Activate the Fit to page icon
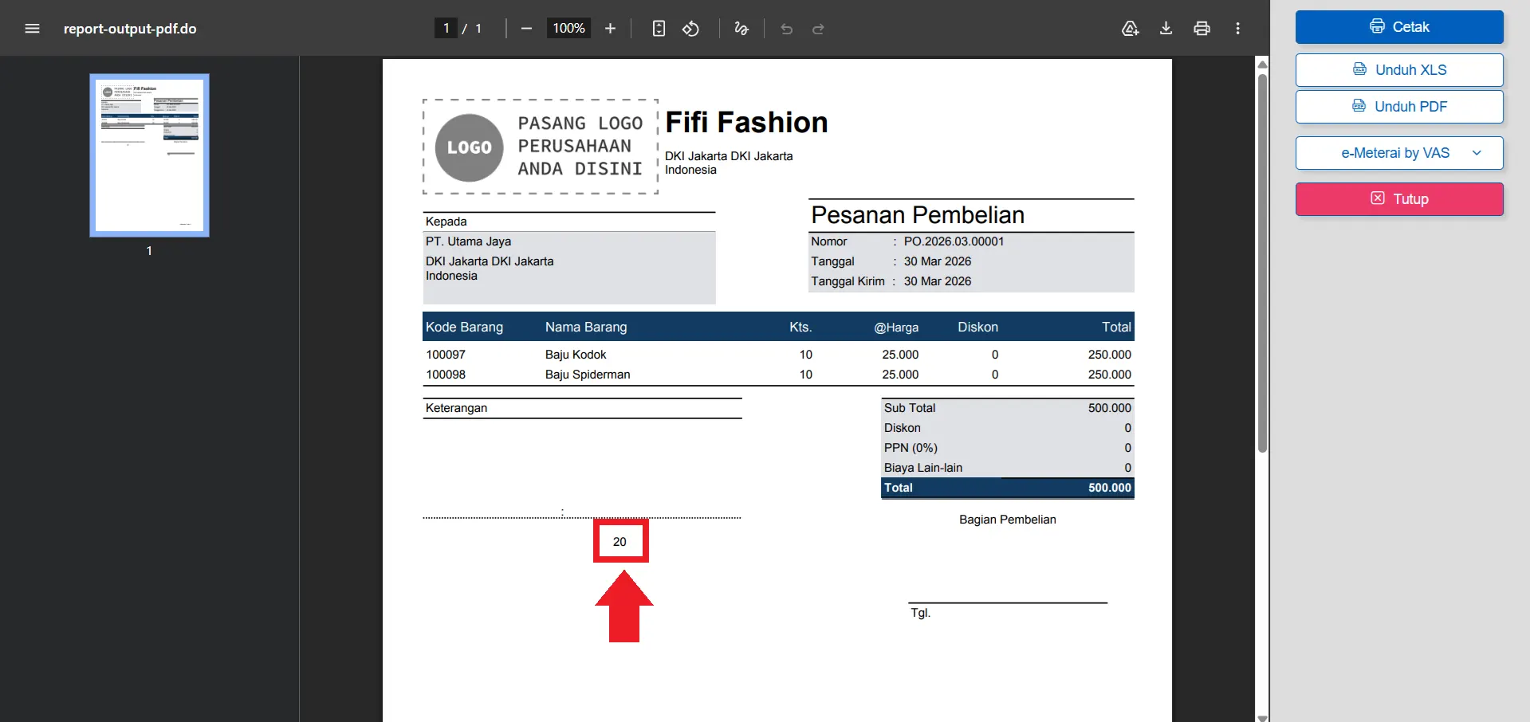The width and height of the screenshot is (1530, 722). click(x=659, y=28)
